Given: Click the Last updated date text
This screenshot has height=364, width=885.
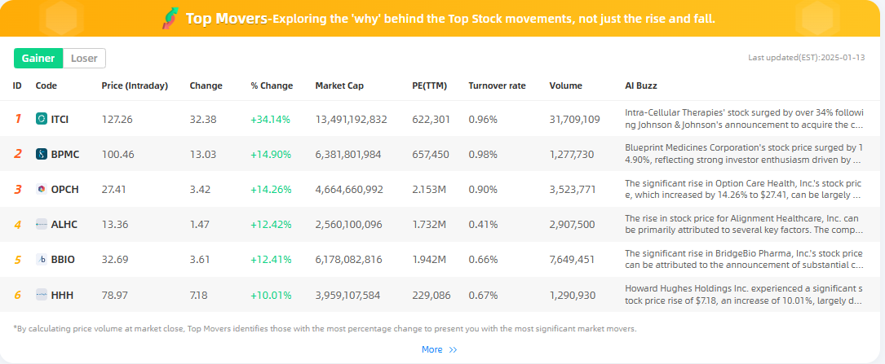Looking at the screenshot, I should tap(807, 58).
